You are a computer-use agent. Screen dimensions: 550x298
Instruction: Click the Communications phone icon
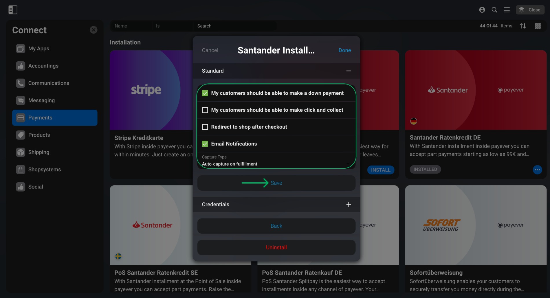[x=21, y=83]
